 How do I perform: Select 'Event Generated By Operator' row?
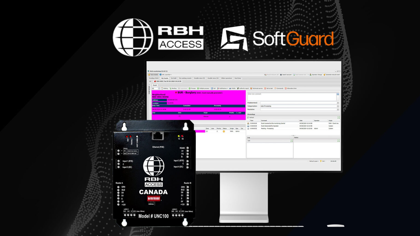click(293, 126)
